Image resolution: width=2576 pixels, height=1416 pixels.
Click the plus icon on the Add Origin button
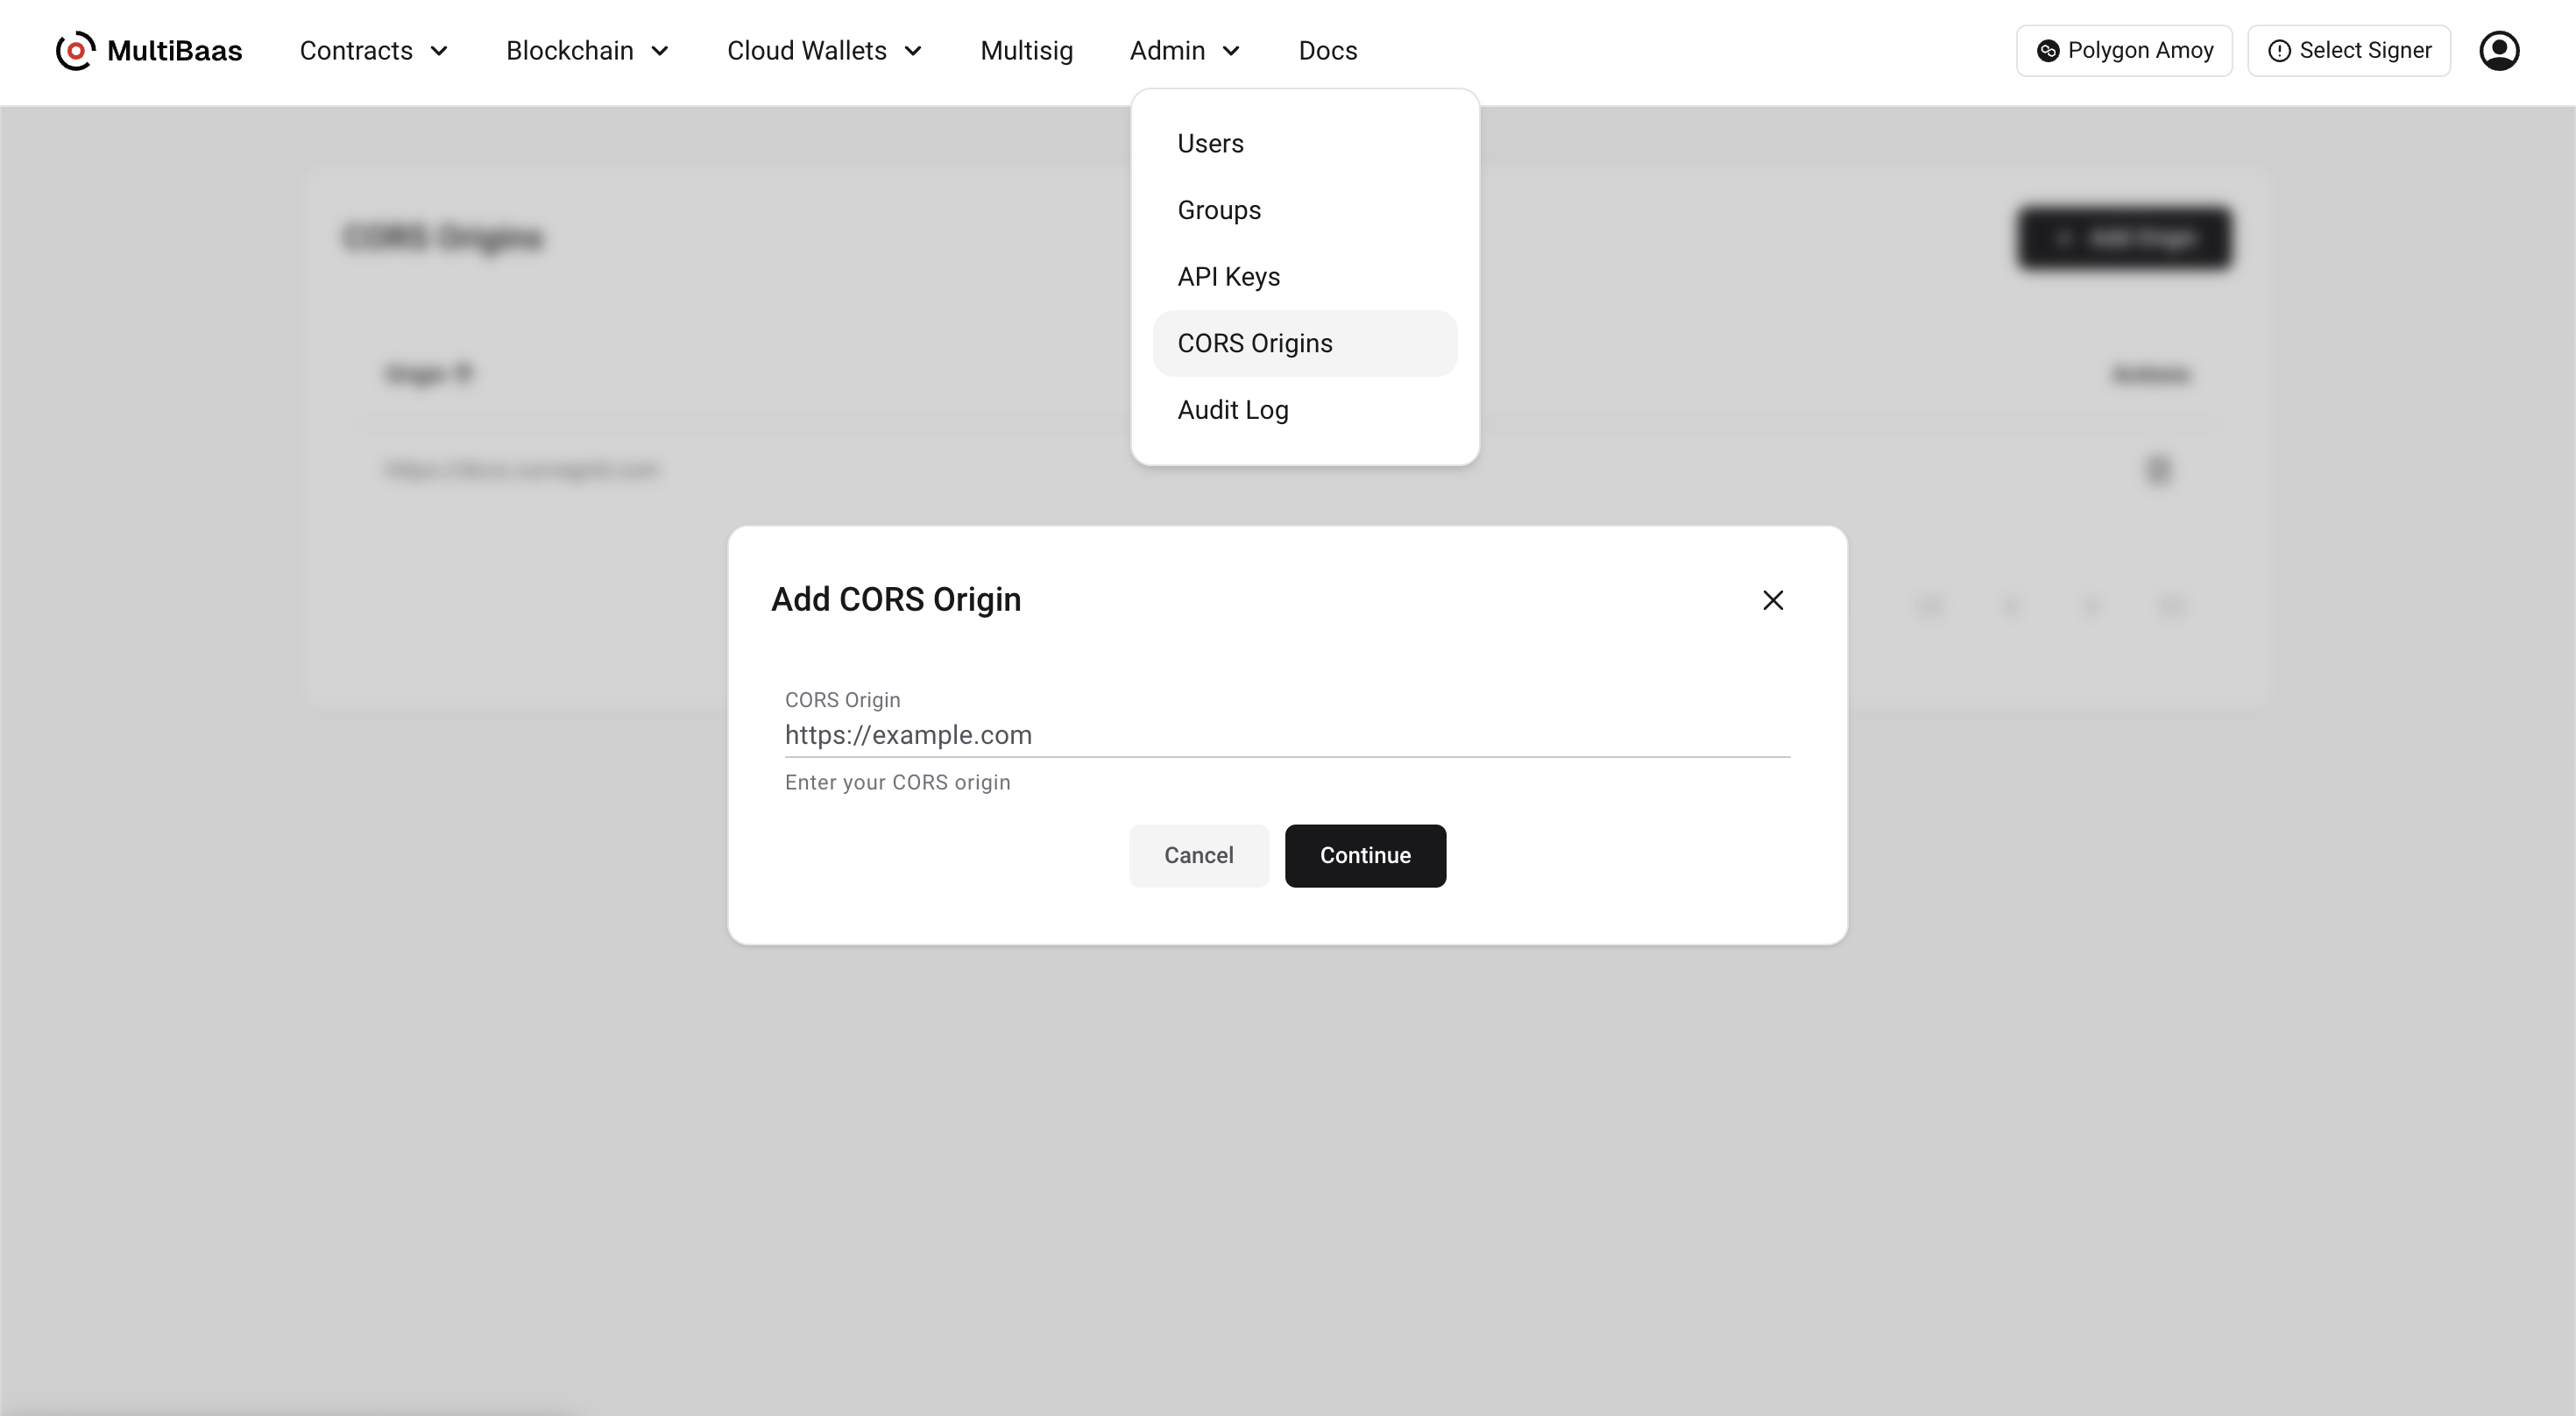pos(2064,238)
